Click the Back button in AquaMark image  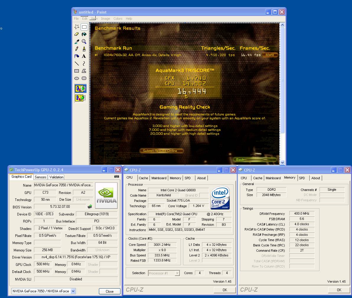255,159
